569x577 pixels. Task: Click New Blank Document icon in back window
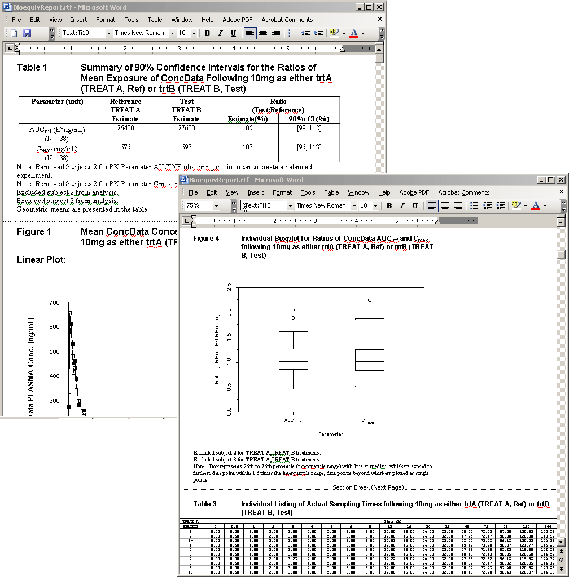tap(14, 33)
